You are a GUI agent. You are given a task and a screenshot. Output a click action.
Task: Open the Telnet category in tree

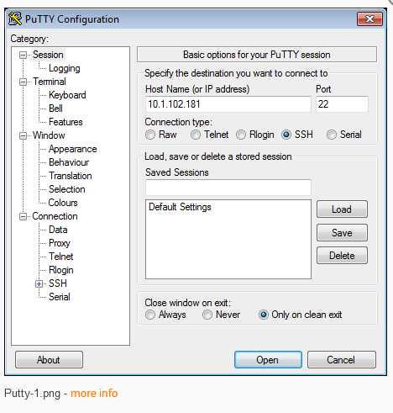[x=60, y=257]
